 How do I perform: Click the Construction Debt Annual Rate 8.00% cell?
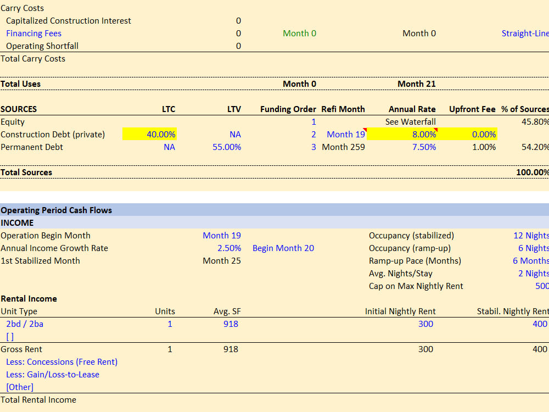coord(402,134)
